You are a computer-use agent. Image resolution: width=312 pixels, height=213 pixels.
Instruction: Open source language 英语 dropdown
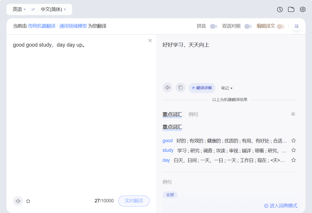click(x=19, y=10)
